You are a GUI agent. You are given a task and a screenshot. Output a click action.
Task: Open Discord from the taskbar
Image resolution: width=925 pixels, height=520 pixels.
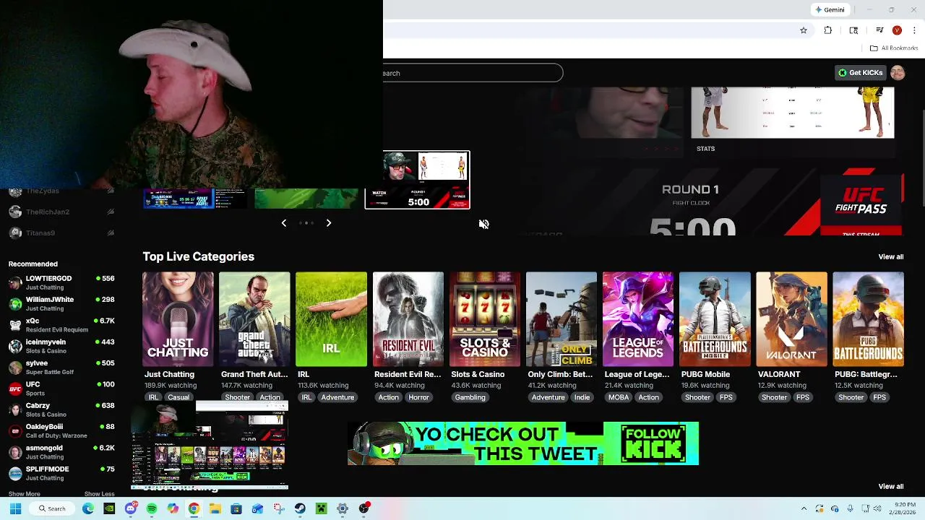(130, 509)
